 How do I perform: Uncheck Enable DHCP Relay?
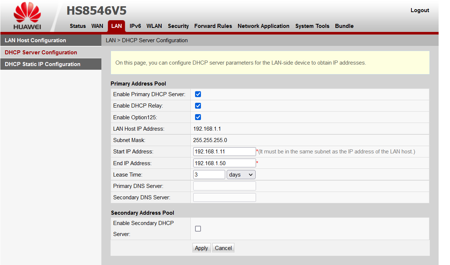(198, 106)
